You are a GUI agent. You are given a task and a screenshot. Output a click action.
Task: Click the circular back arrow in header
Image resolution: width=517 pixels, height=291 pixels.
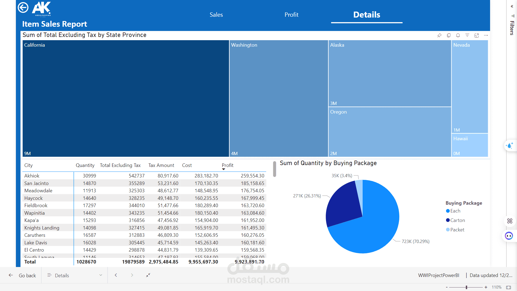pos(23,8)
